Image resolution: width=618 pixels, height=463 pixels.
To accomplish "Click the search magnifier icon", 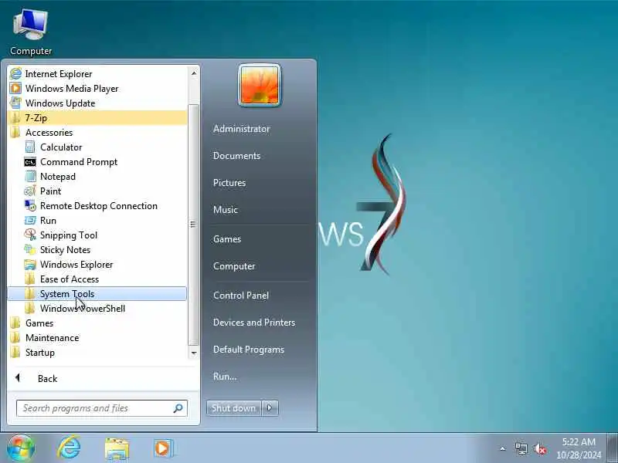I will 178,408.
